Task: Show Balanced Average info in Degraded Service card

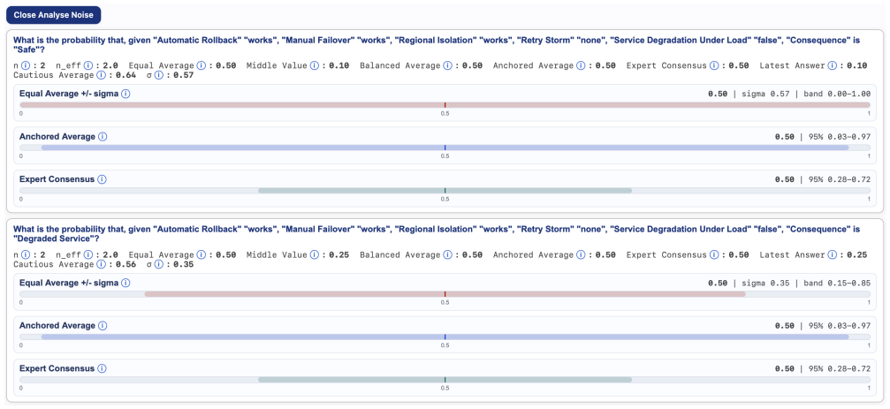Action: pyautogui.click(x=447, y=255)
